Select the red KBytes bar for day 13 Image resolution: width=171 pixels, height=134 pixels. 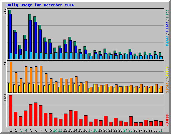71,118
